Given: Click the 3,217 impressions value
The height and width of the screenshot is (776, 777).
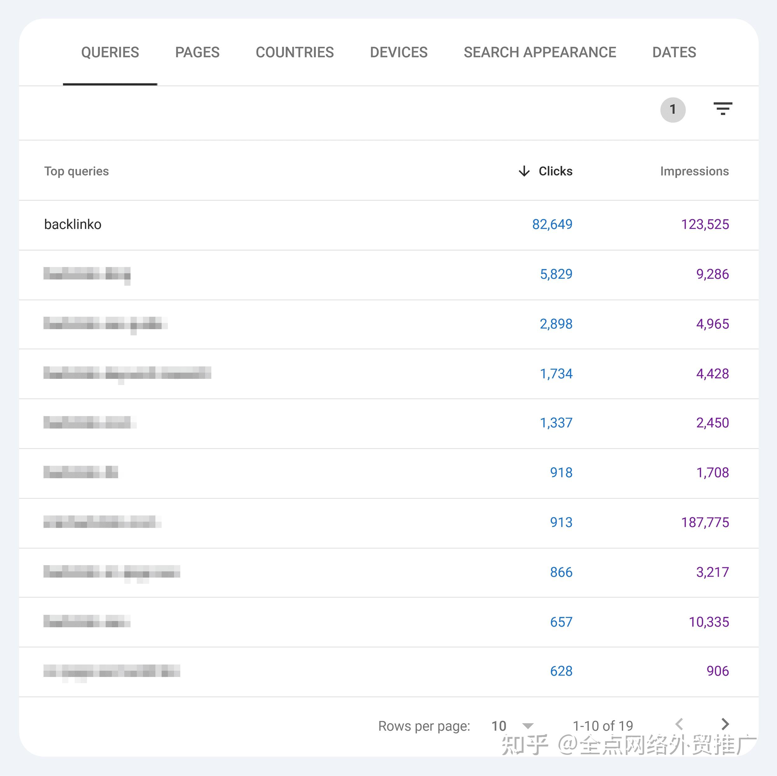Looking at the screenshot, I should click(712, 572).
